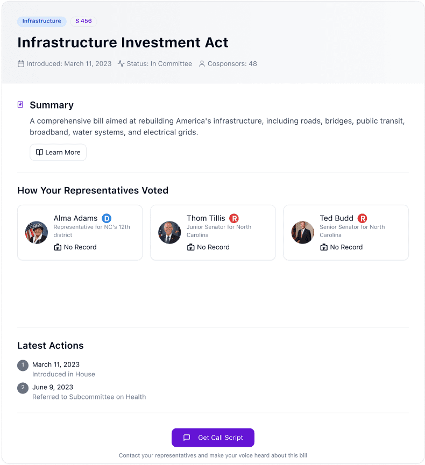Click the vote record icon under Ted Budd
The height and width of the screenshot is (465, 425).
[x=324, y=247]
